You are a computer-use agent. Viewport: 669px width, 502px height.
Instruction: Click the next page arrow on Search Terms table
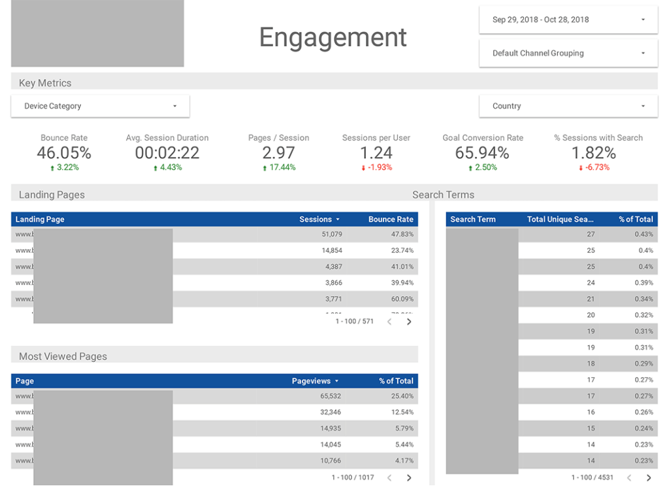coord(648,478)
